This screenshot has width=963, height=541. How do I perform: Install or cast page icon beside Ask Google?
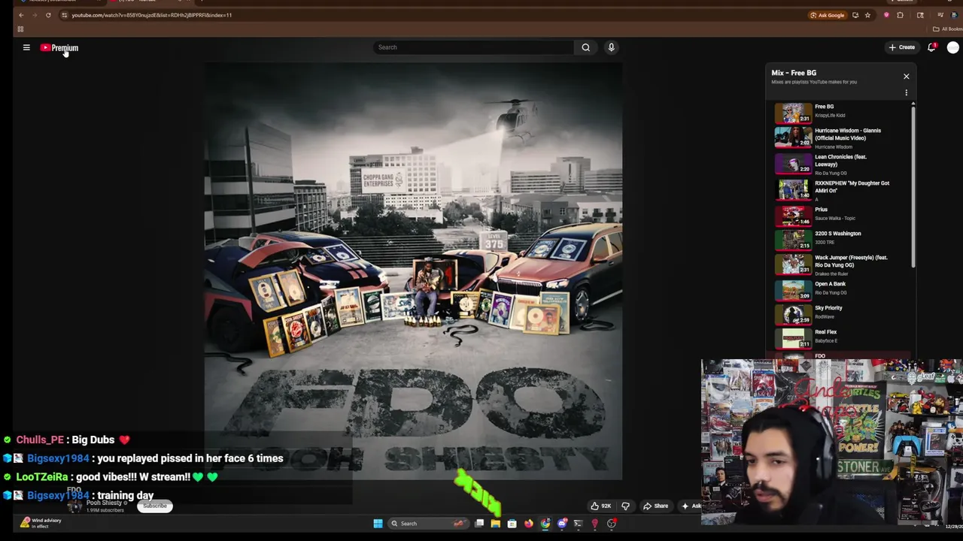855,15
